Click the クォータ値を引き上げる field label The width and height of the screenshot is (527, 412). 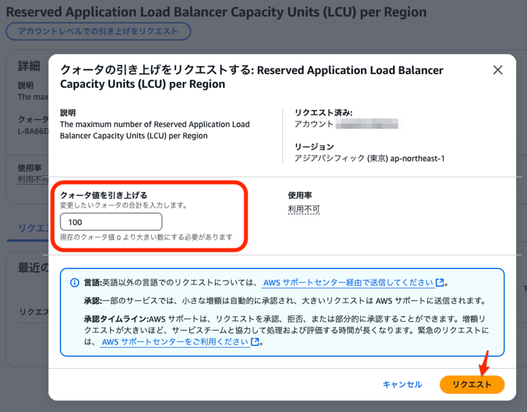[104, 195]
